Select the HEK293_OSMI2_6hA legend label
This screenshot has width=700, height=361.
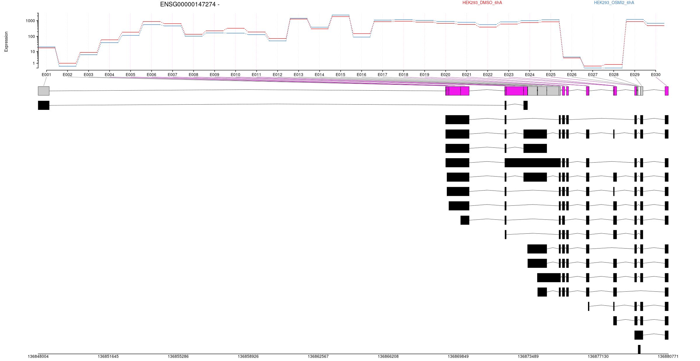click(614, 3)
